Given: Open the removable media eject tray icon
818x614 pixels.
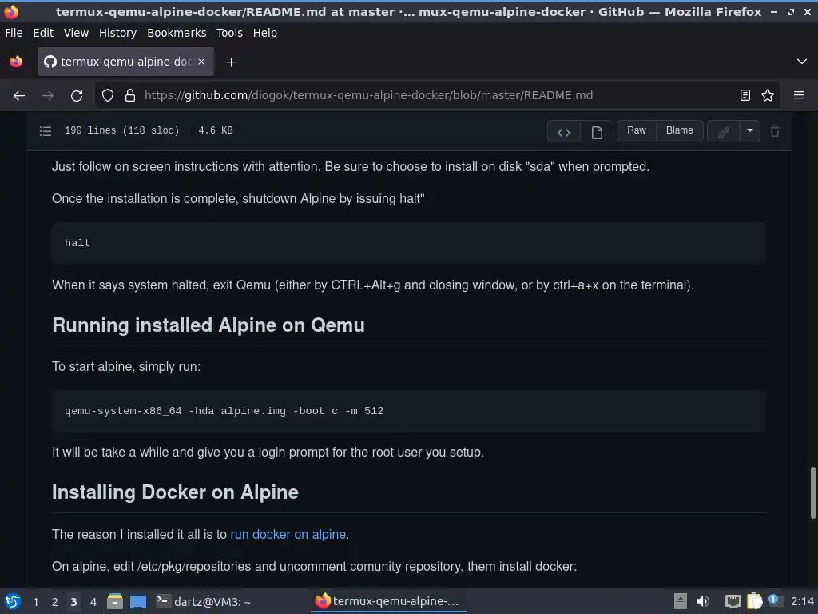Looking at the screenshot, I should [x=681, y=601].
